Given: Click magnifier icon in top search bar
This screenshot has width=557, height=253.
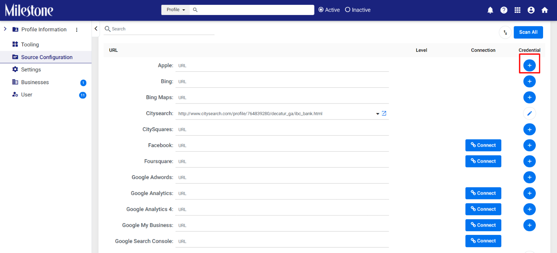Looking at the screenshot, I should (x=195, y=10).
